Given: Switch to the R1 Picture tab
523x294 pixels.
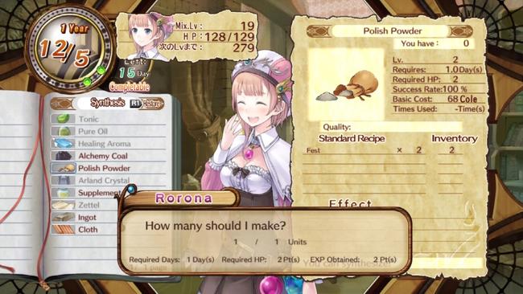Looking at the screenshot, I should [x=146, y=104].
